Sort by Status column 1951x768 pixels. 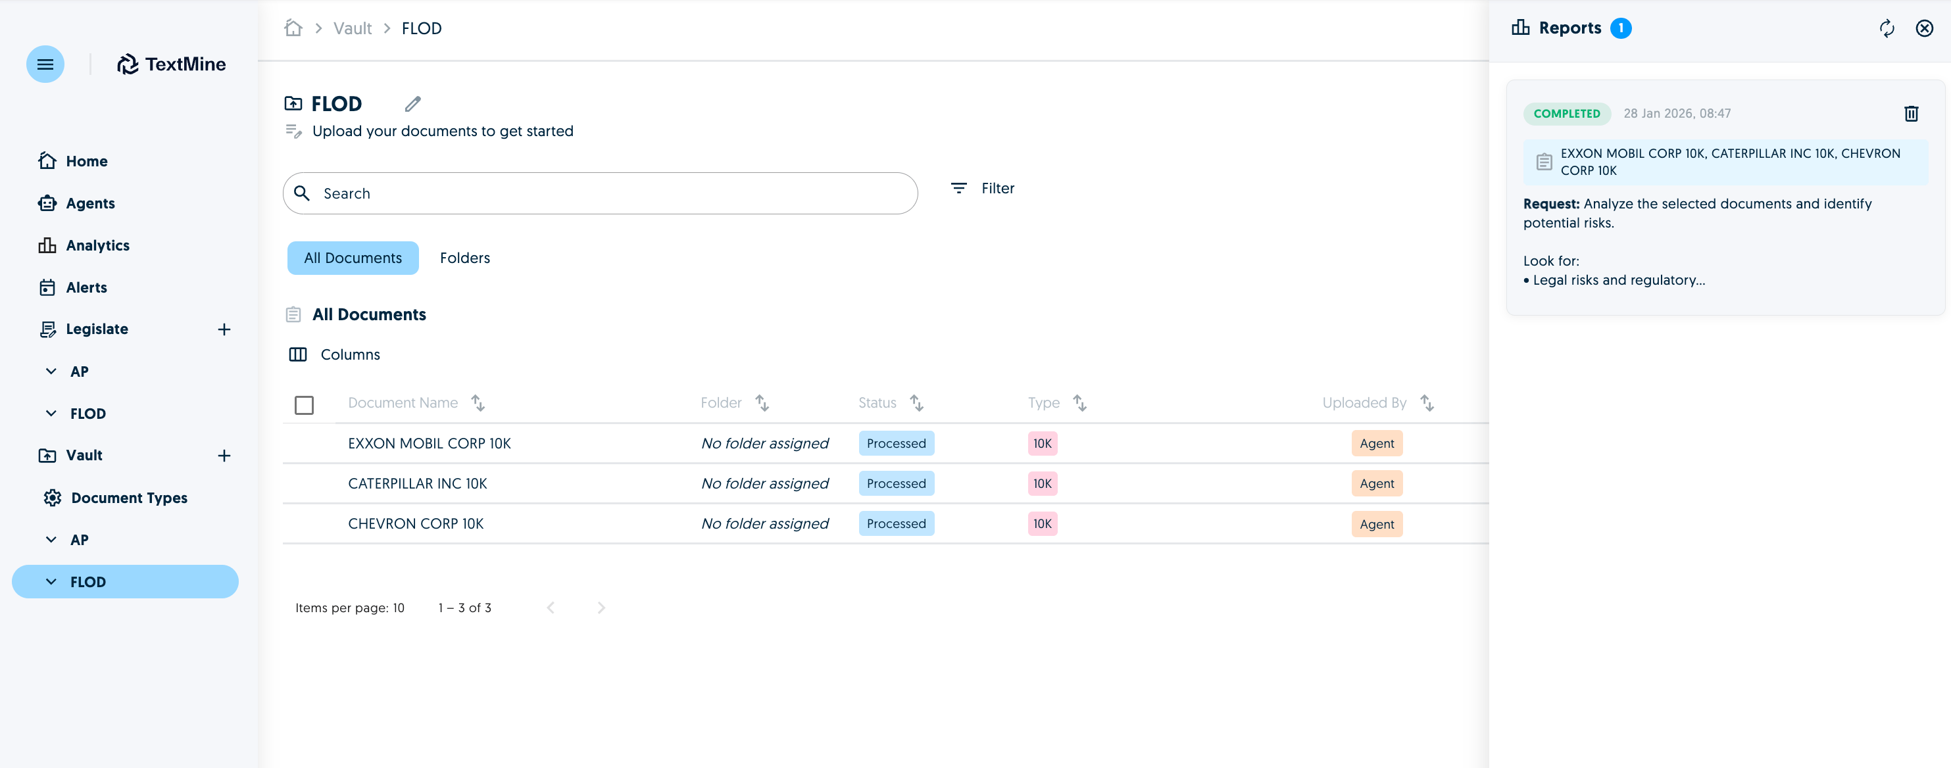pos(916,403)
